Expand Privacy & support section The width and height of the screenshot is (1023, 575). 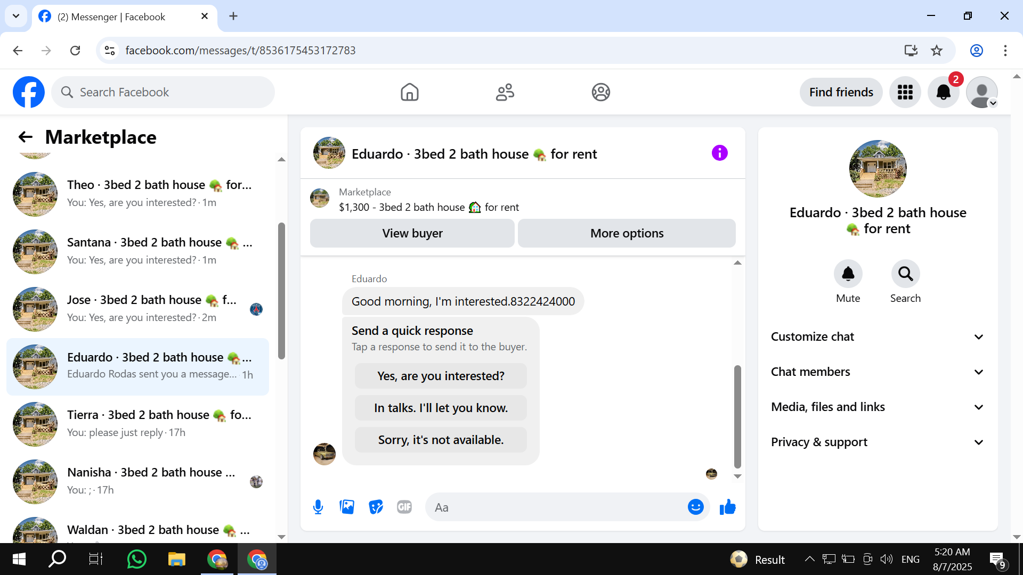(878, 442)
